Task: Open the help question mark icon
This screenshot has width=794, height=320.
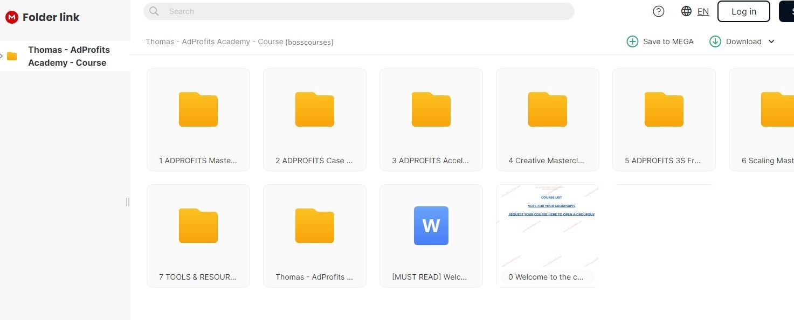Action: [658, 11]
